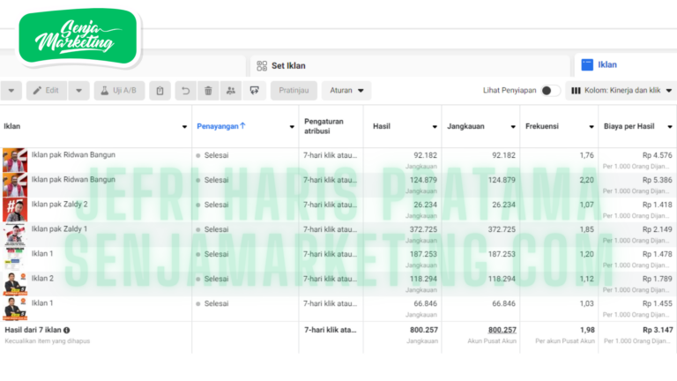Select the Iklan 2 ad row name
677x381 pixels.
(43, 278)
